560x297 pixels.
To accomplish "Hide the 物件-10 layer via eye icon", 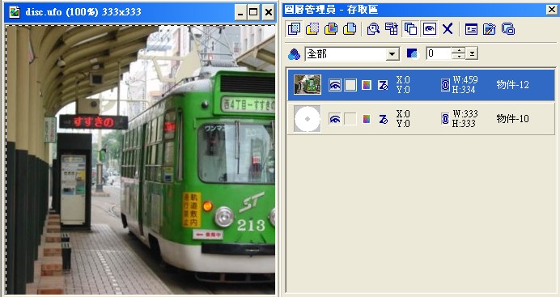I will 335,119.
